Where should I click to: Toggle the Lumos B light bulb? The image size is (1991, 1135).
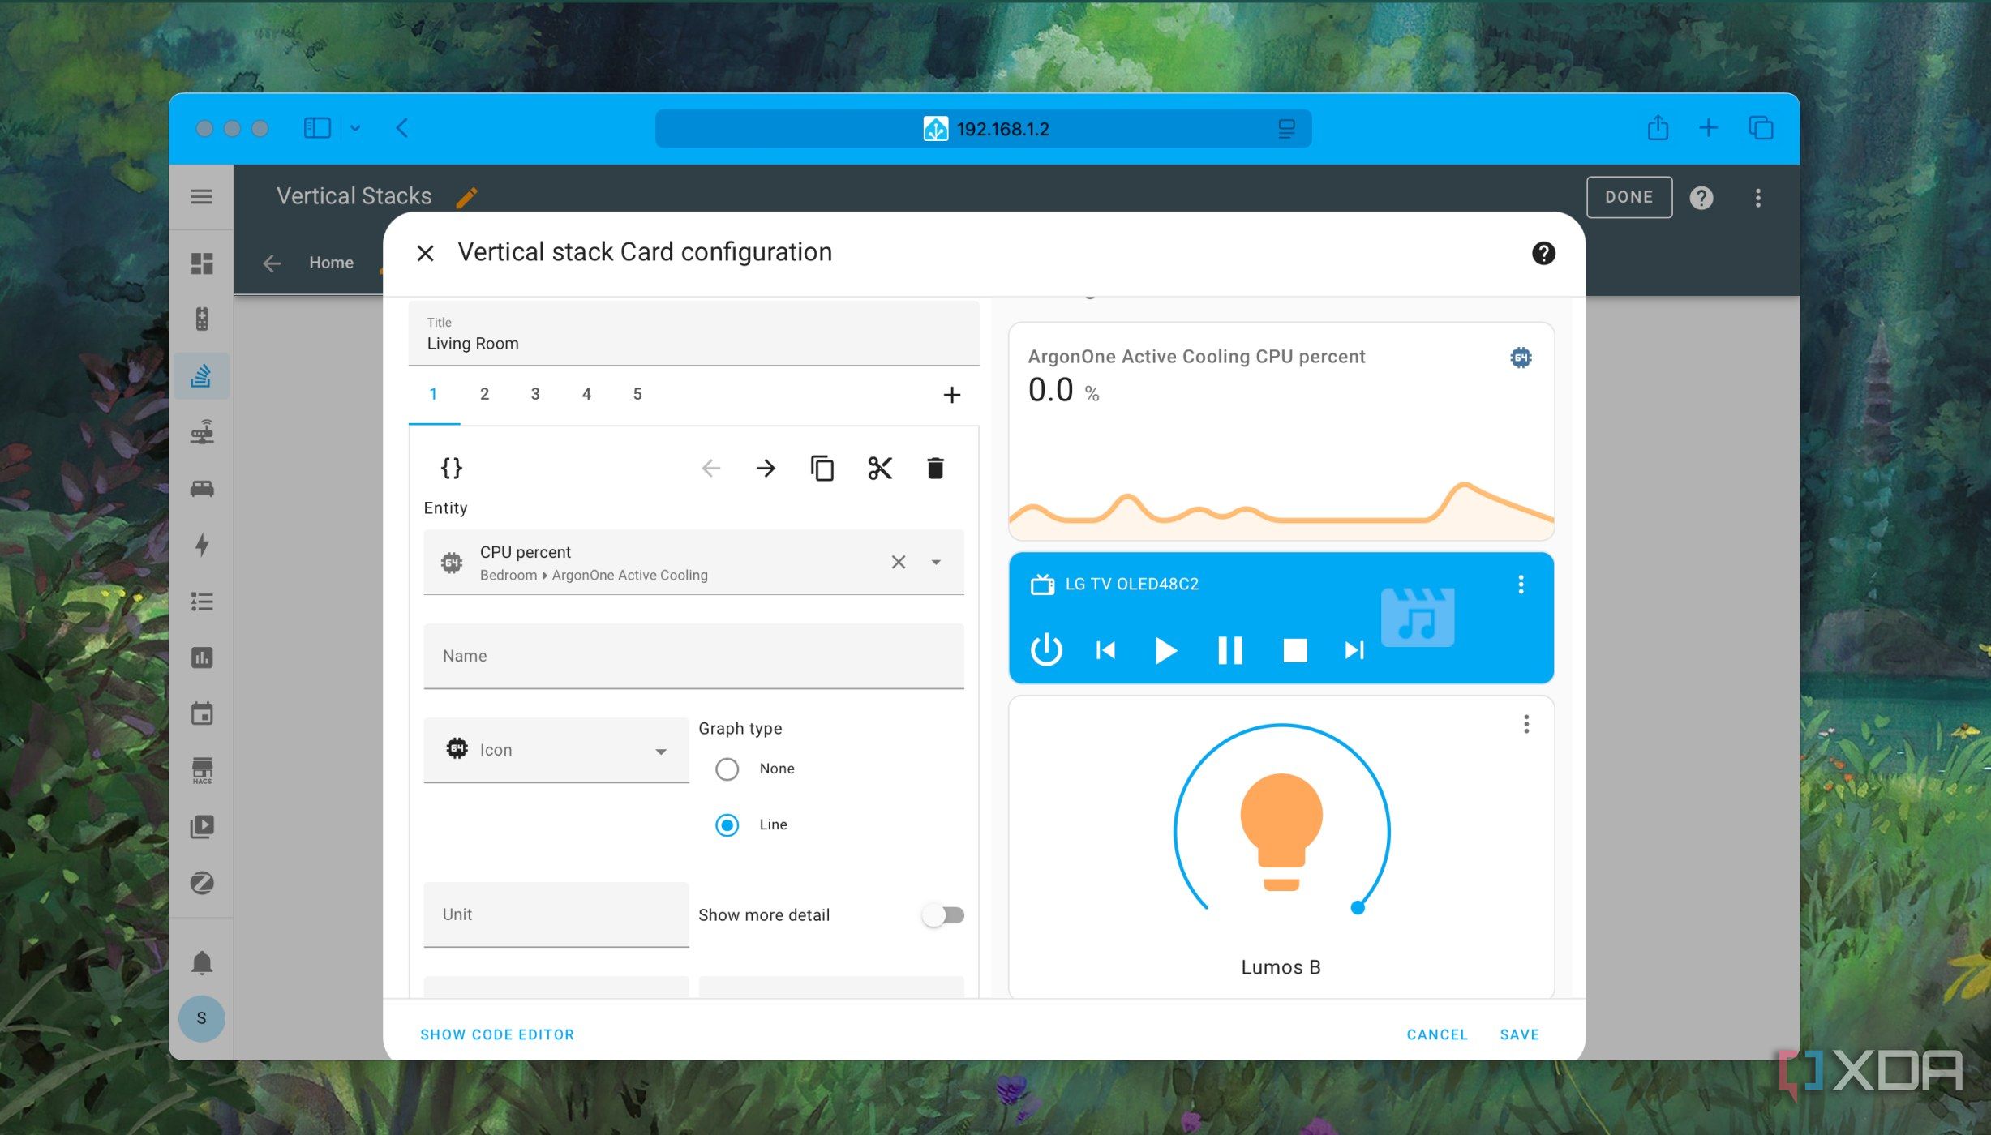click(1281, 833)
